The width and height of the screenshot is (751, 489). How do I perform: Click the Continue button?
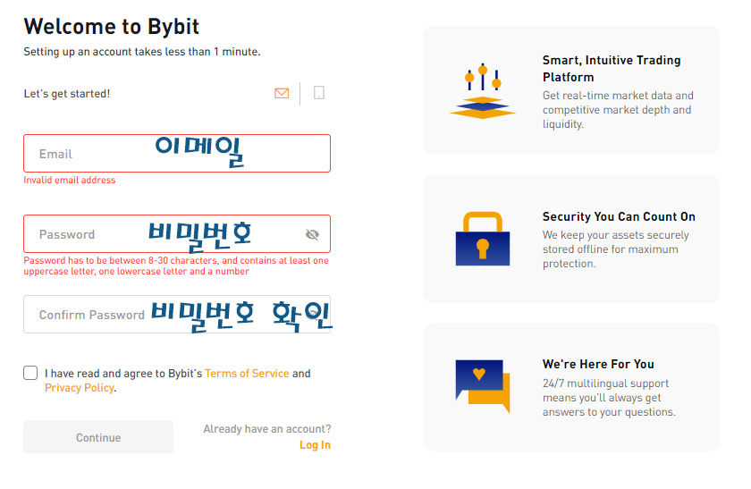click(98, 437)
